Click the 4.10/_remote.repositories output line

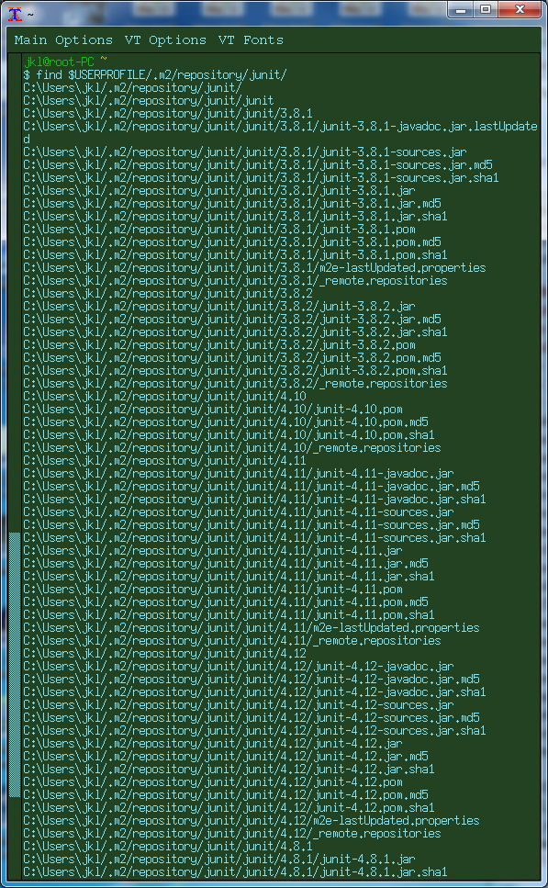(x=232, y=447)
